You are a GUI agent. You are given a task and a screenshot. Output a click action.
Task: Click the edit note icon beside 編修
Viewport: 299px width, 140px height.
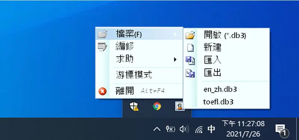pos(102,47)
